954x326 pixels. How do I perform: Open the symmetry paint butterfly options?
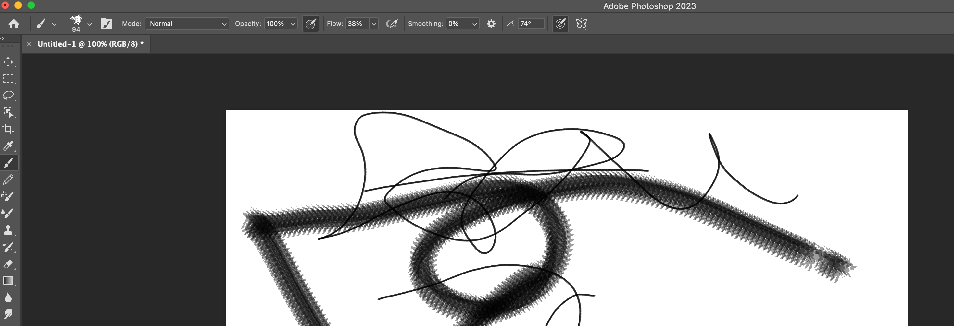click(582, 24)
